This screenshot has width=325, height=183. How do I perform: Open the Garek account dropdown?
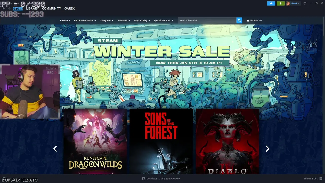pyautogui.click(x=295, y=3)
